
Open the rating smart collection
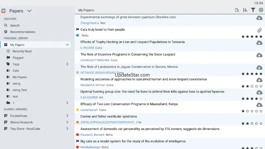pos(16,83)
